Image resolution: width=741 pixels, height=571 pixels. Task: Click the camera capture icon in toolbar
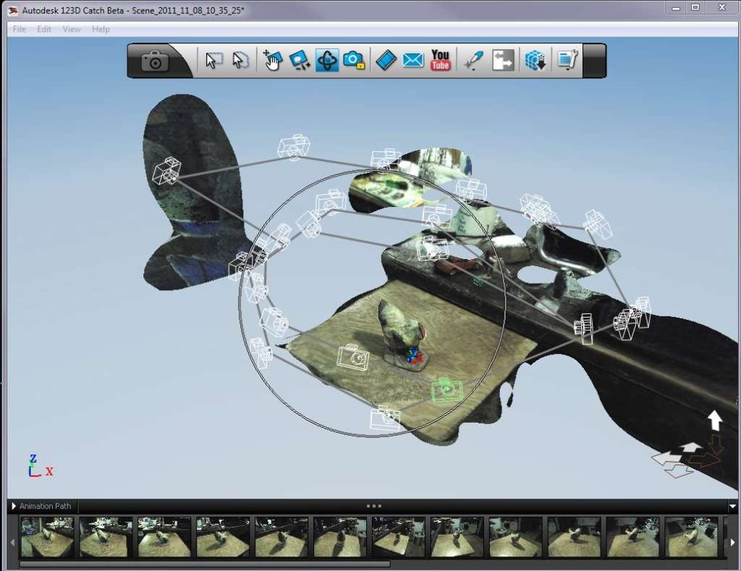[x=155, y=62]
